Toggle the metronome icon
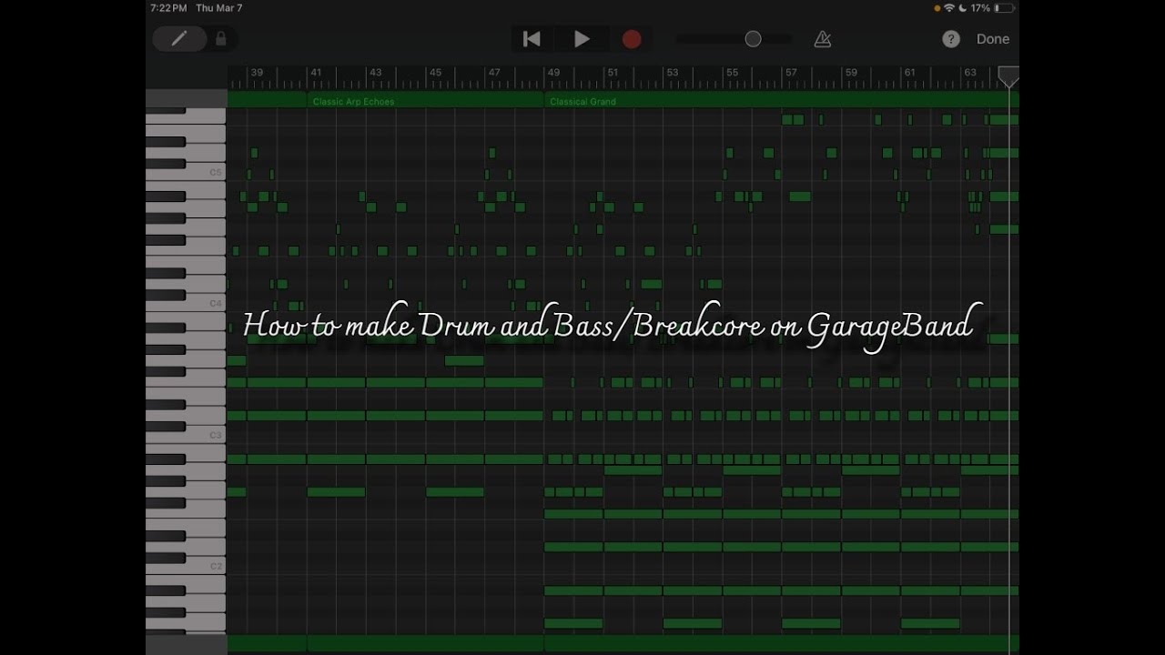 click(823, 39)
